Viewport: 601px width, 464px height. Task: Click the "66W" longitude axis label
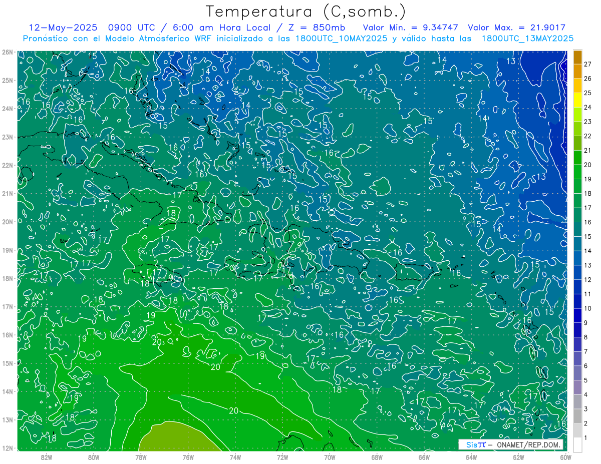424,457
